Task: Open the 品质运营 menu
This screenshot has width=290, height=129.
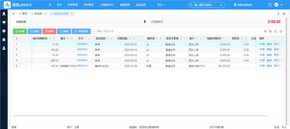Action: pos(141,5)
